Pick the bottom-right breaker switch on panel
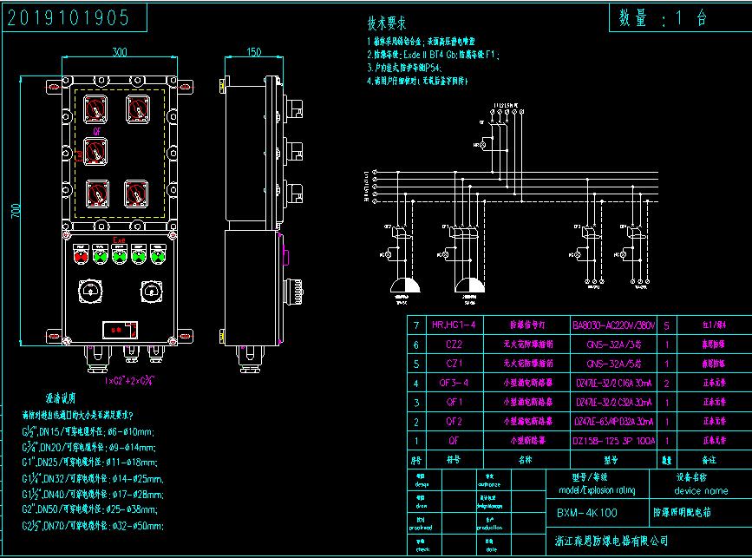The width and height of the screenshot is (752, 558). (x=136, y=192)
